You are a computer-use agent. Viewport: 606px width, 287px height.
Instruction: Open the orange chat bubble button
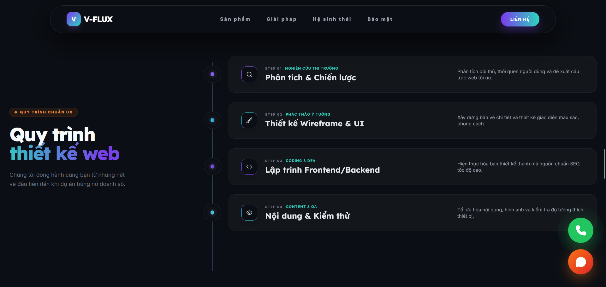pyautogui.click(x=580, y=262)
